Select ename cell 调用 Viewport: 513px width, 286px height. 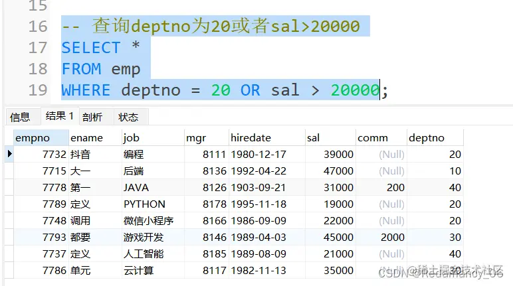click(x=95, y=221)
